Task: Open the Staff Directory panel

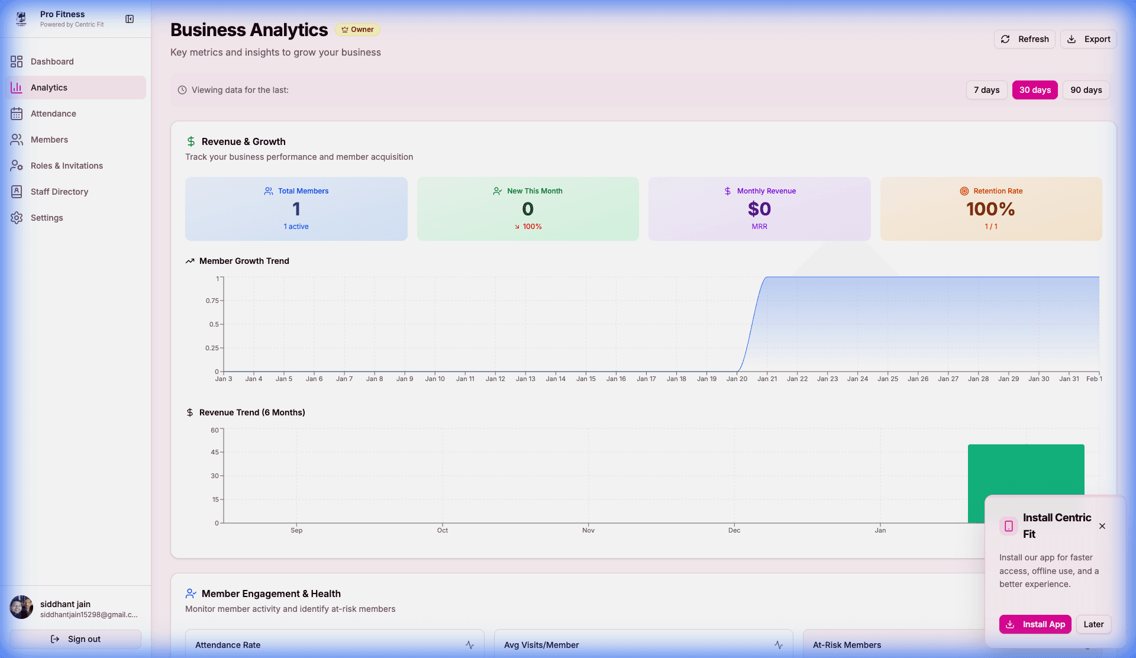Action: click(x=60, y=191)
